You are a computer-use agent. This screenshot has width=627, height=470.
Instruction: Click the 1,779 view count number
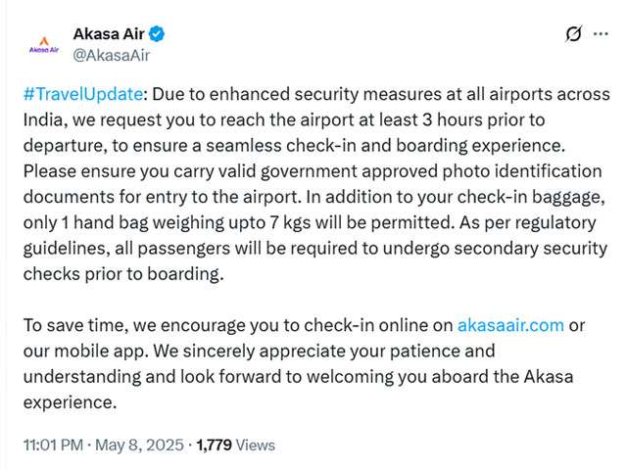[216, 445]
